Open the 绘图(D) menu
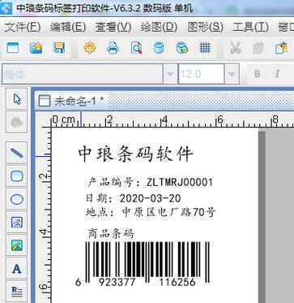 point(159,27)
